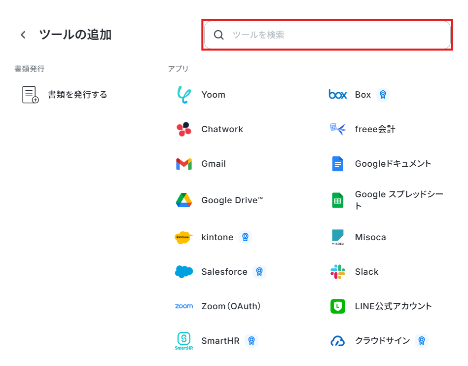Image resolution: width=468 pixels, height=366 pixels.
Task: Choose the Salesforce app name
Action: pyautogui.click(x=224, y=272)
